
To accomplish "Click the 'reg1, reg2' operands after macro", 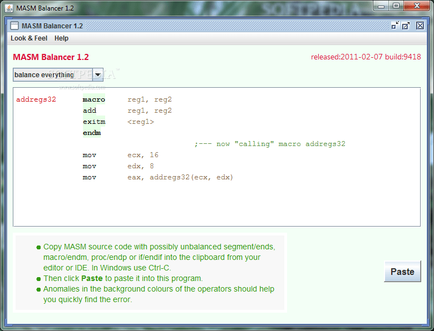I will [x=150, y=99].
